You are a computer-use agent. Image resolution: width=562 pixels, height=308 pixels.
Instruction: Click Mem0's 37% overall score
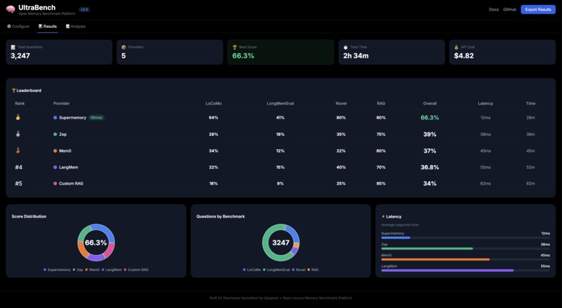[430, 151]
